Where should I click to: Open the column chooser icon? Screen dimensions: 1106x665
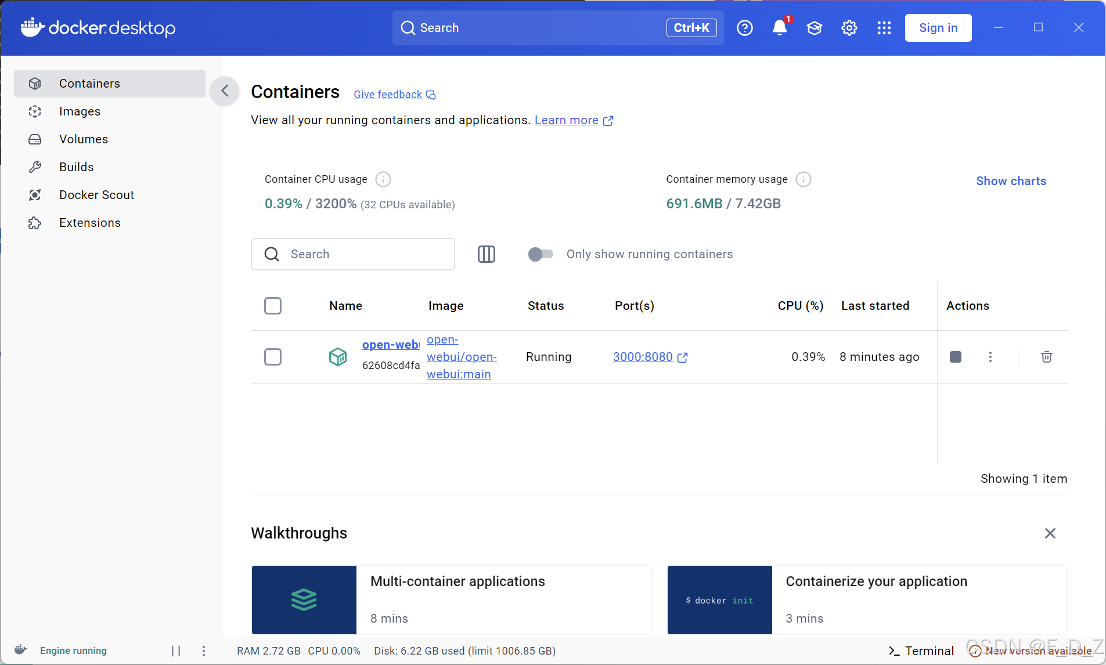pos(487,254)
